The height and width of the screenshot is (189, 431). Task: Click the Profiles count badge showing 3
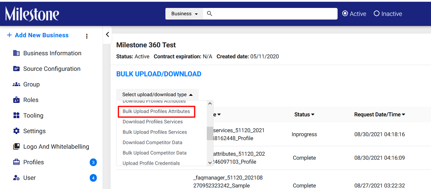[93, 162]
